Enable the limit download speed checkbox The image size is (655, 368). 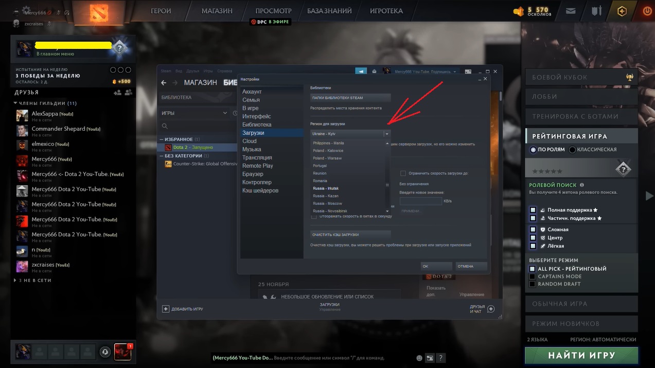pos(403,173)
